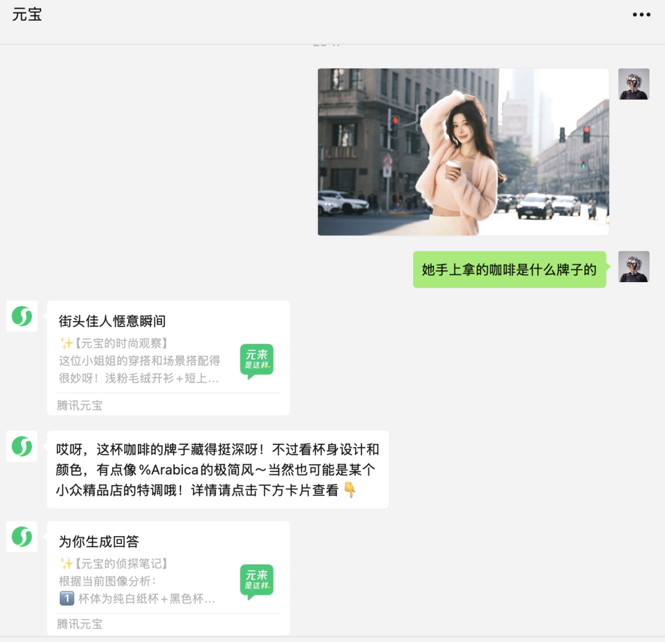665x642 pixels.
Task: Click the 元来是这样 badge in 为你生成回答 card
Action: click(x=257, y=582)
